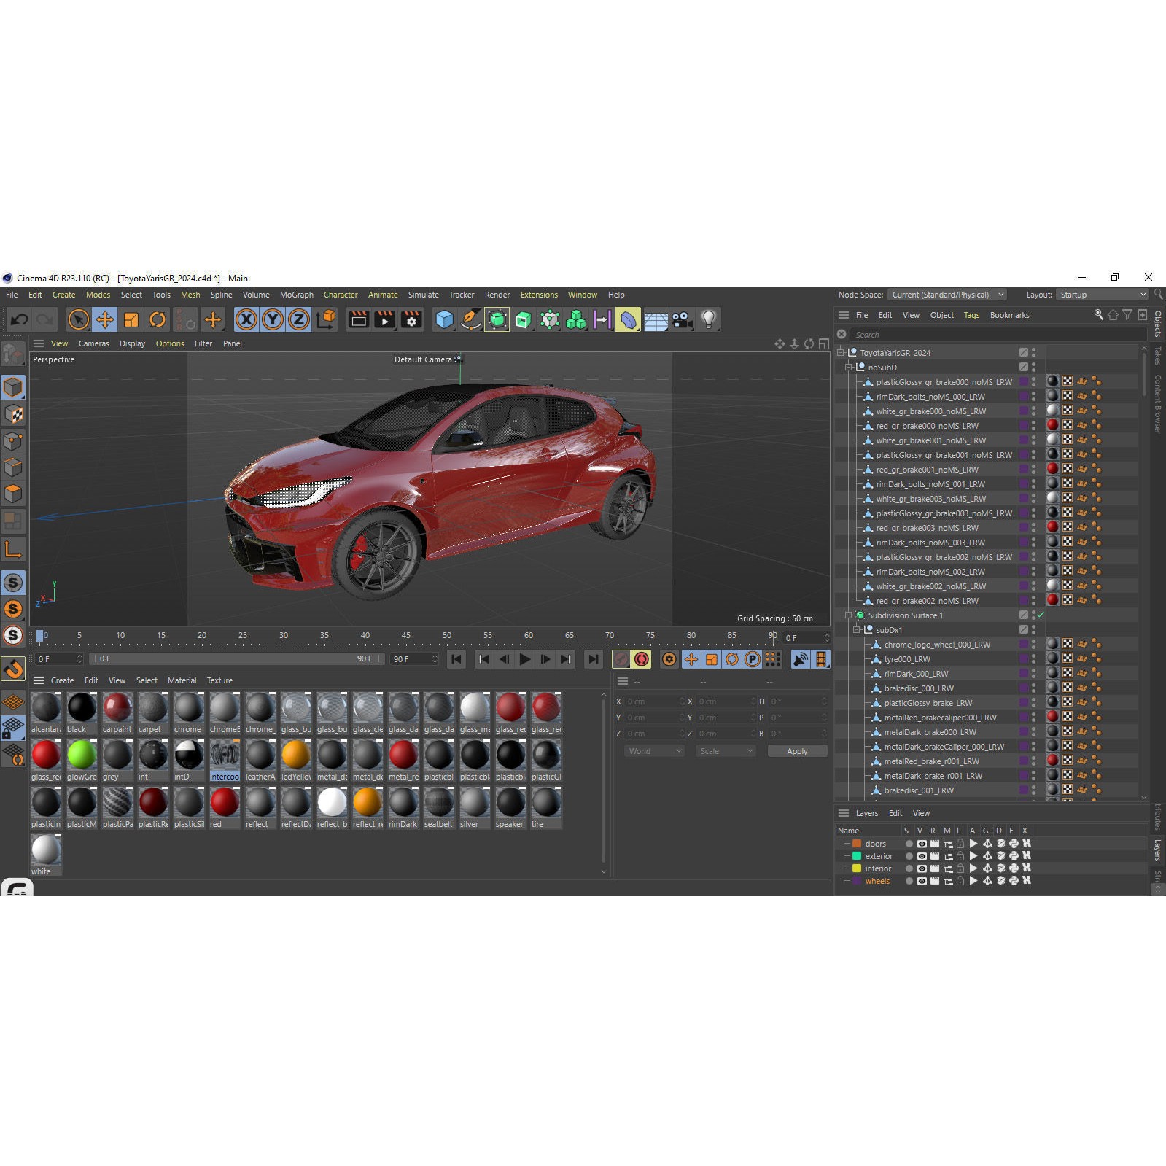The width and height of the screenshot is (1166, 1166).
Task: Toggle the Y axis lock
Action: click(273, 319)
